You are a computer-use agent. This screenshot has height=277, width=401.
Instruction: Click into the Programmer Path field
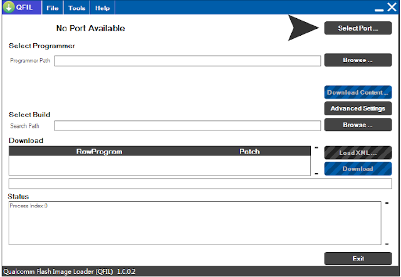pyautogui.click(x=187, y=61)
